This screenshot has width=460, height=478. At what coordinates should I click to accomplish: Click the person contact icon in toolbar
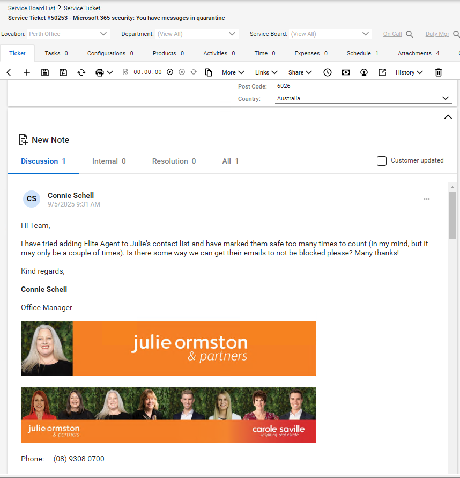pos(363,72)
